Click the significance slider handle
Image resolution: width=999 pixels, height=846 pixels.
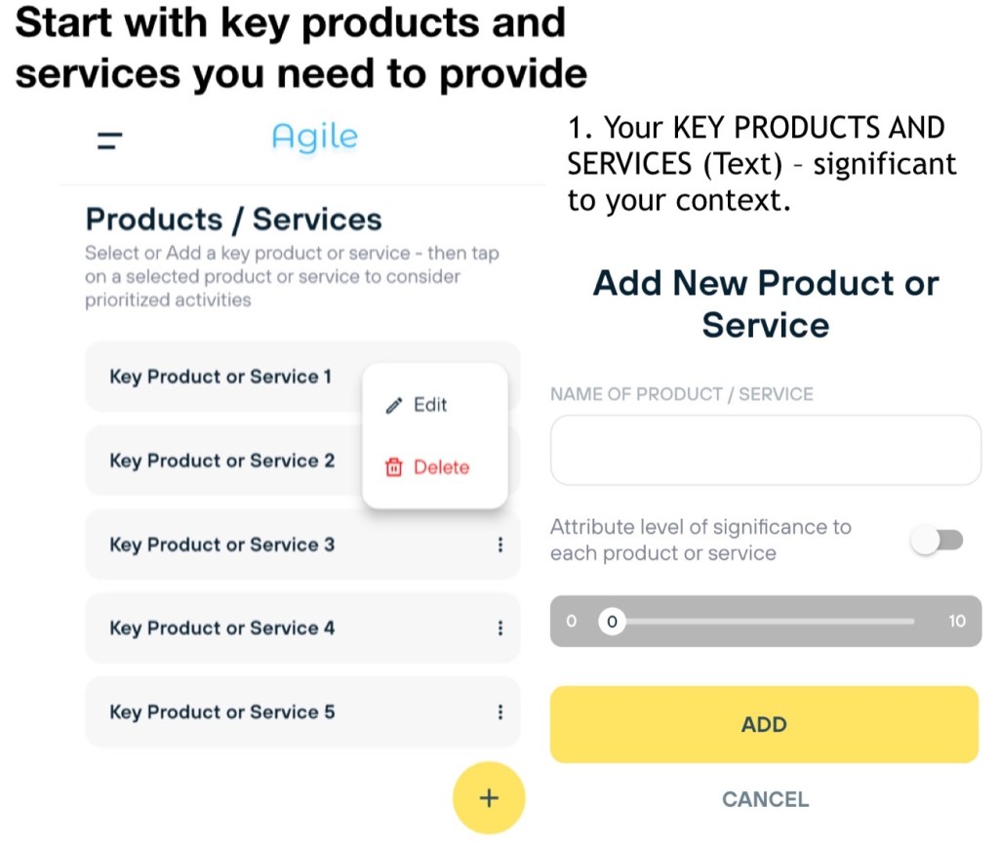point(612,621)
